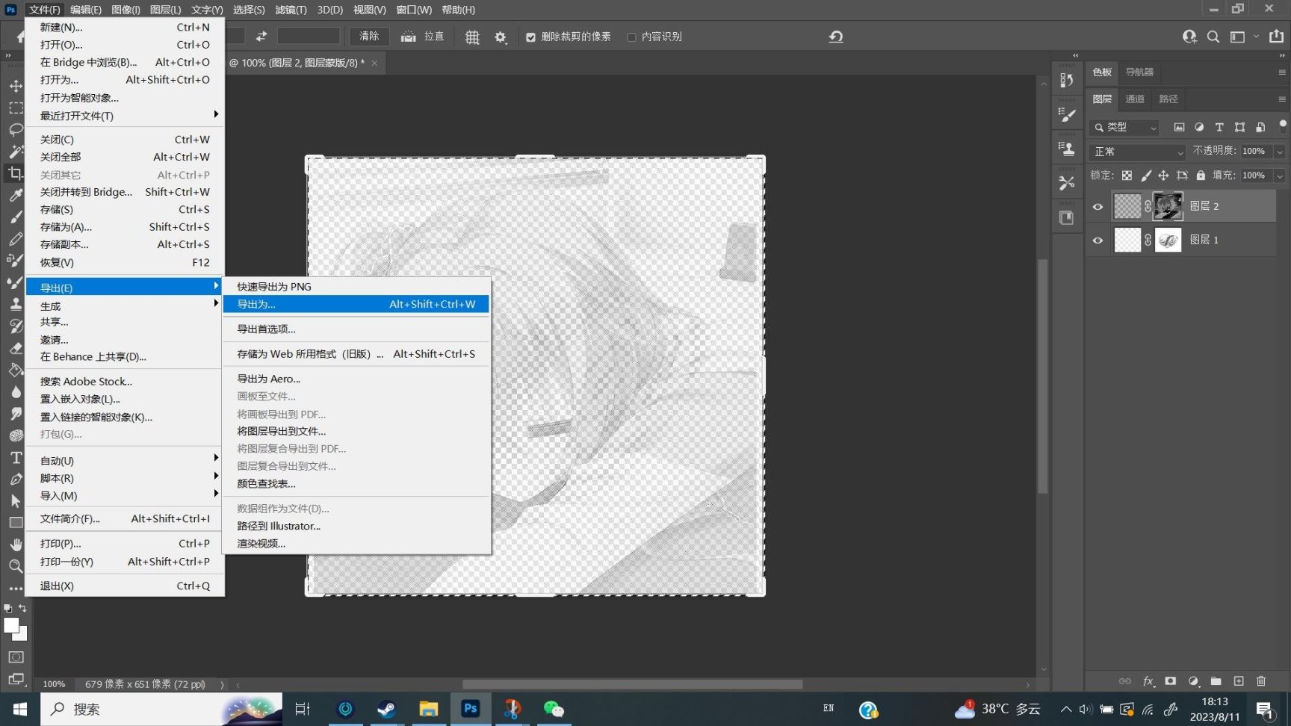Click the crop overlay grid icon
Screen dimensions: 1291x726
pos(472,37)
